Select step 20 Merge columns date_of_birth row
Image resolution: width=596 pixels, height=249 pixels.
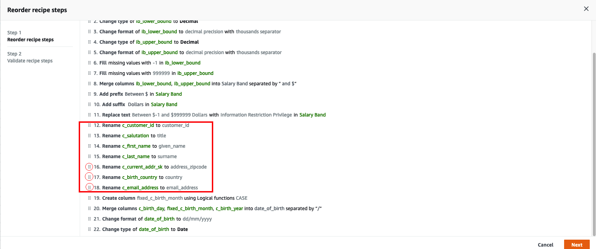pyautogui.click(x=205, y=208)
